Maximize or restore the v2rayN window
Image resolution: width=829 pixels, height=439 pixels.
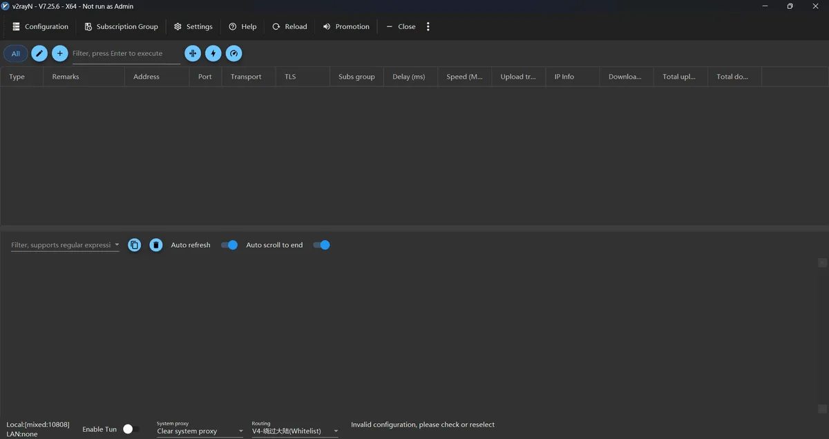click(x=790, y=6)
